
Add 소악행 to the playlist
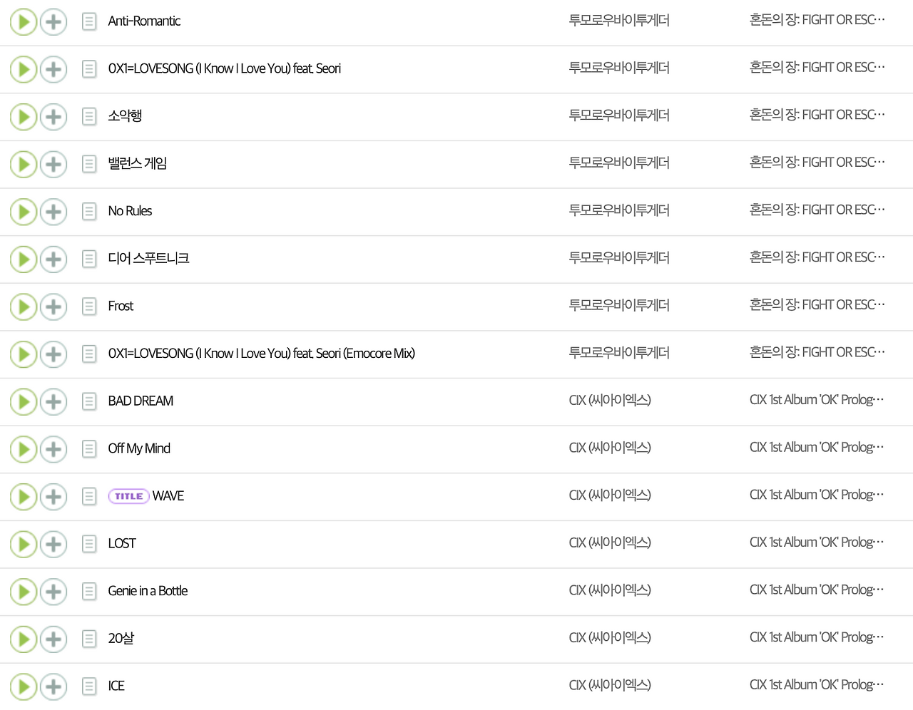[53, 117]
